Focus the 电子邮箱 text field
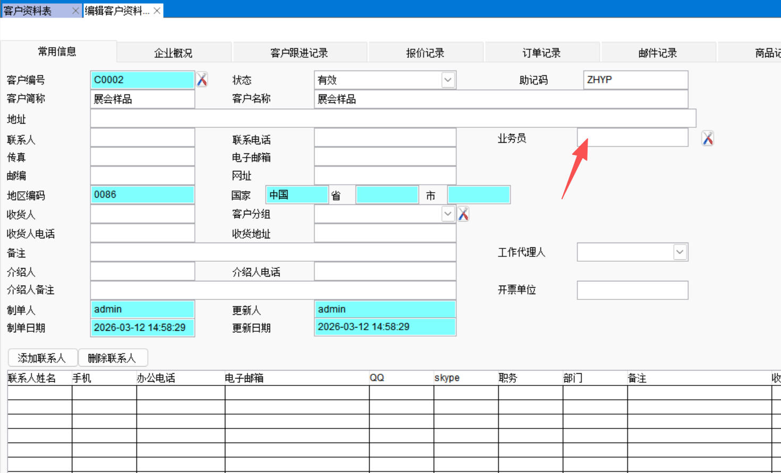Image resolution: width=781 pixels, height=473 pixels. click(385, 157)
